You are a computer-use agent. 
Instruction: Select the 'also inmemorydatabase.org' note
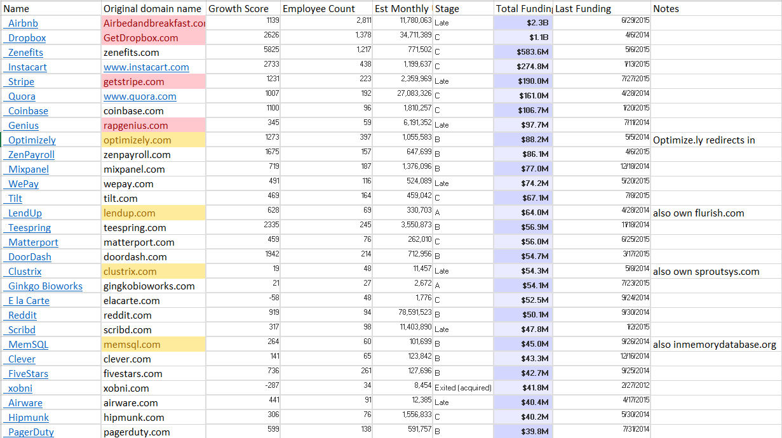[x=715, y=345]
